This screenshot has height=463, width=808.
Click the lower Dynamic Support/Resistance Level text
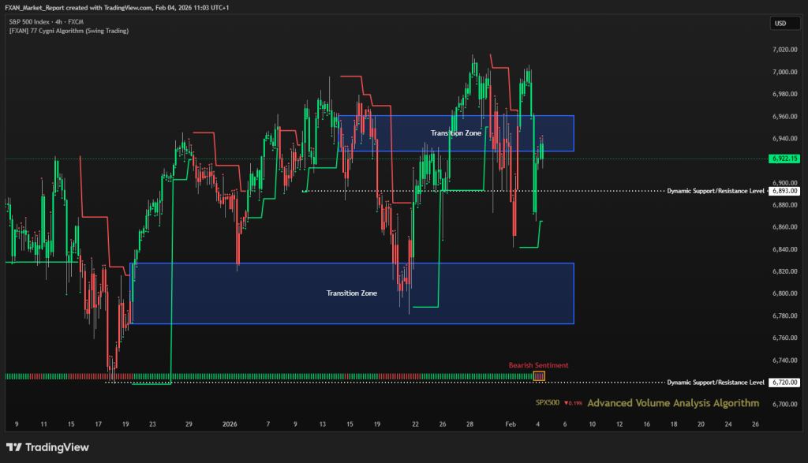[715, 382]
